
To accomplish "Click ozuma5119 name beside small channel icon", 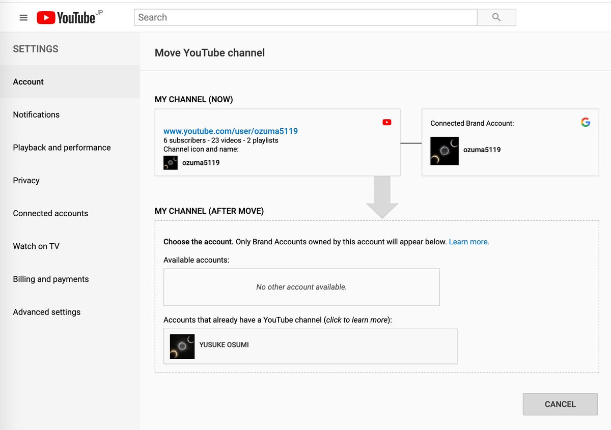I will [x=201, y=163].
